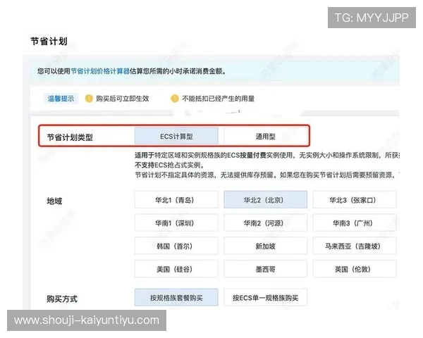Viewport: 423px width, 338px height.
Task: Choose region 华北2（北京）
Action: [266, 200]
